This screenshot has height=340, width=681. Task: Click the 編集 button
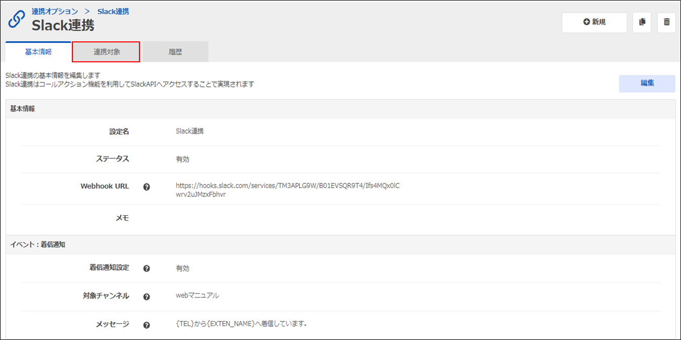pyautogui.click(x=647, y=83)
